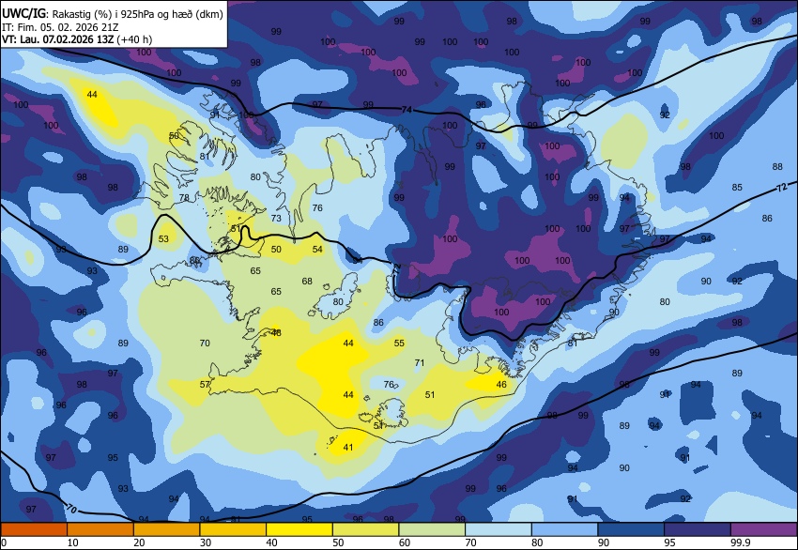Click the humidity value '78' on the map
The image size is (798, 550).
(184, 197)
